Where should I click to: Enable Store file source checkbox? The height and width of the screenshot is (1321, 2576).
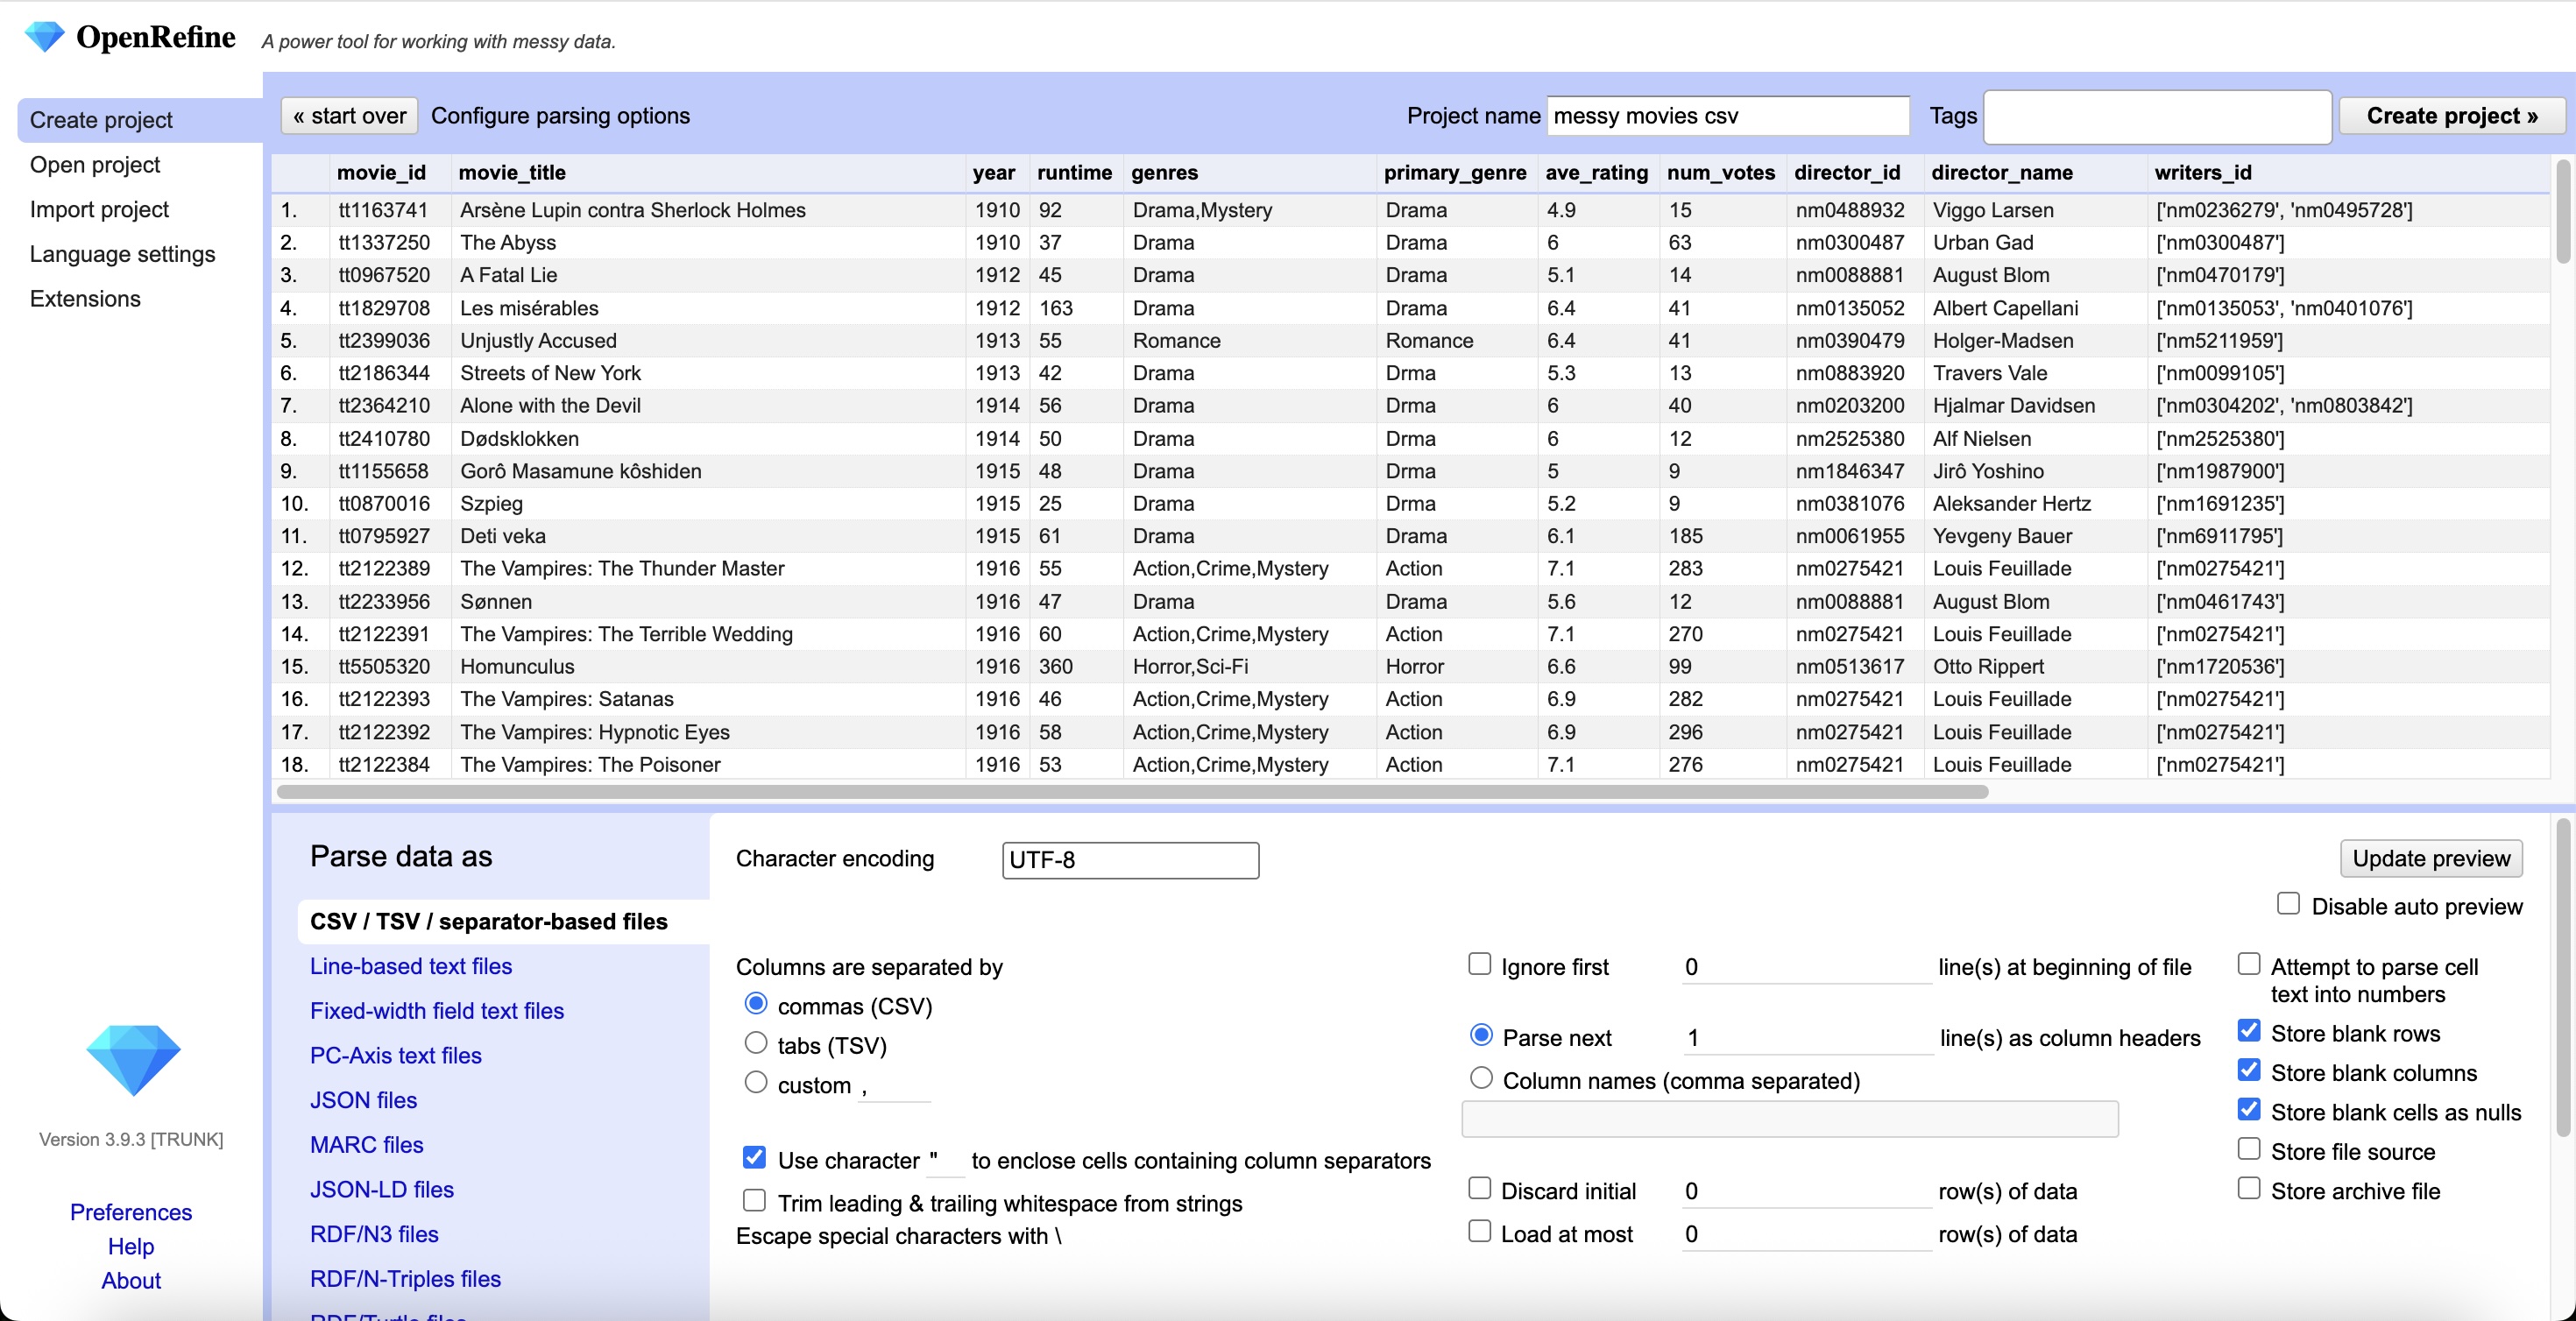pos(2249,1149)
